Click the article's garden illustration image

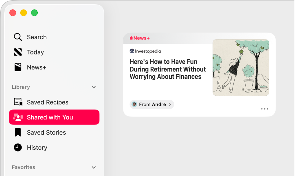click(x=241, y=68)
